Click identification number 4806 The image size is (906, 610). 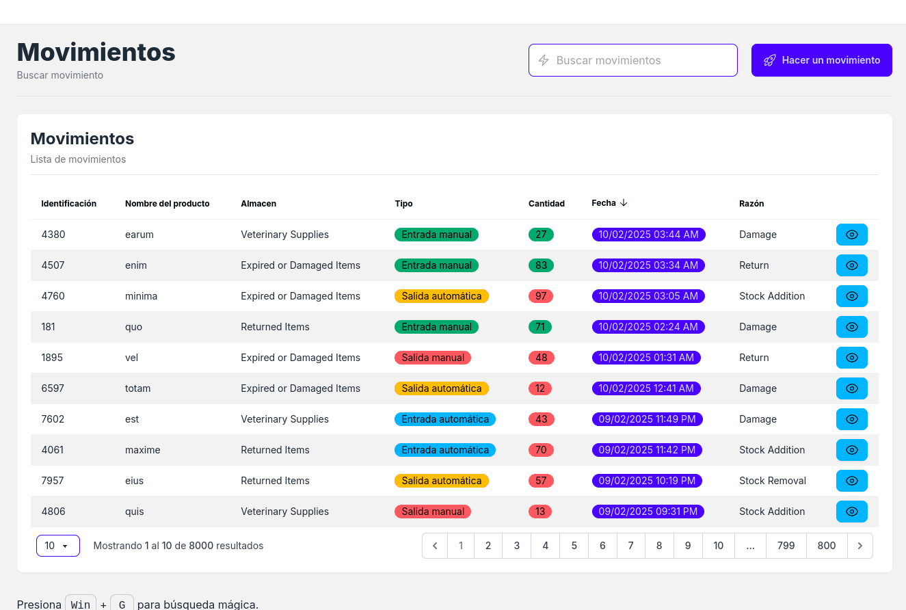(x=53, y=512)
